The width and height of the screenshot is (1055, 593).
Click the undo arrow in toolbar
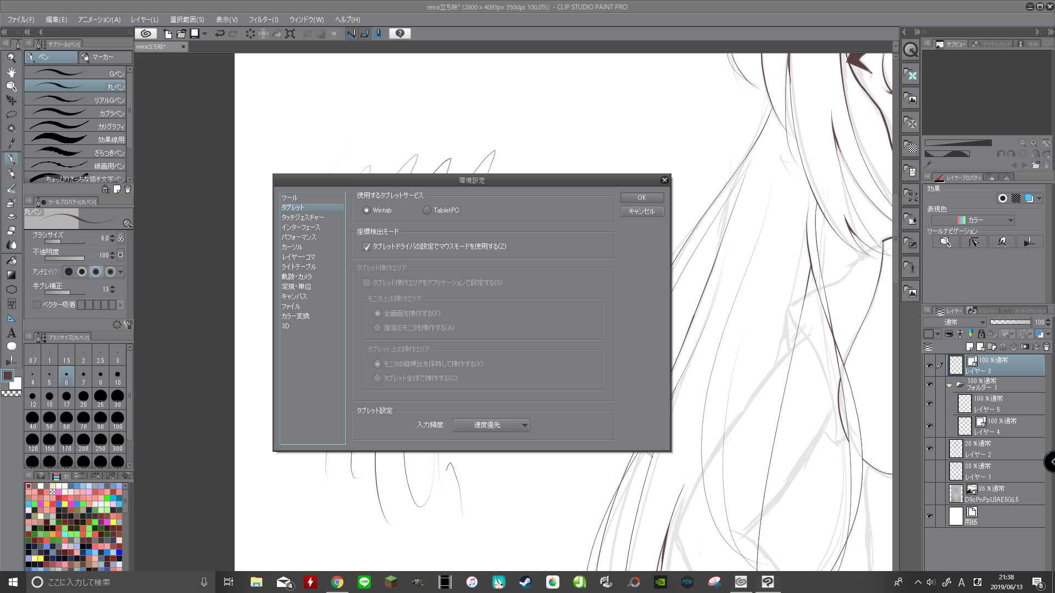219,33
